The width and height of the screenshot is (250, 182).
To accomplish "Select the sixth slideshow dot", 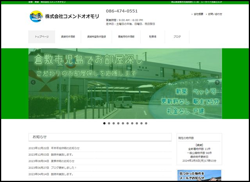I will click(x=127, y=123).
